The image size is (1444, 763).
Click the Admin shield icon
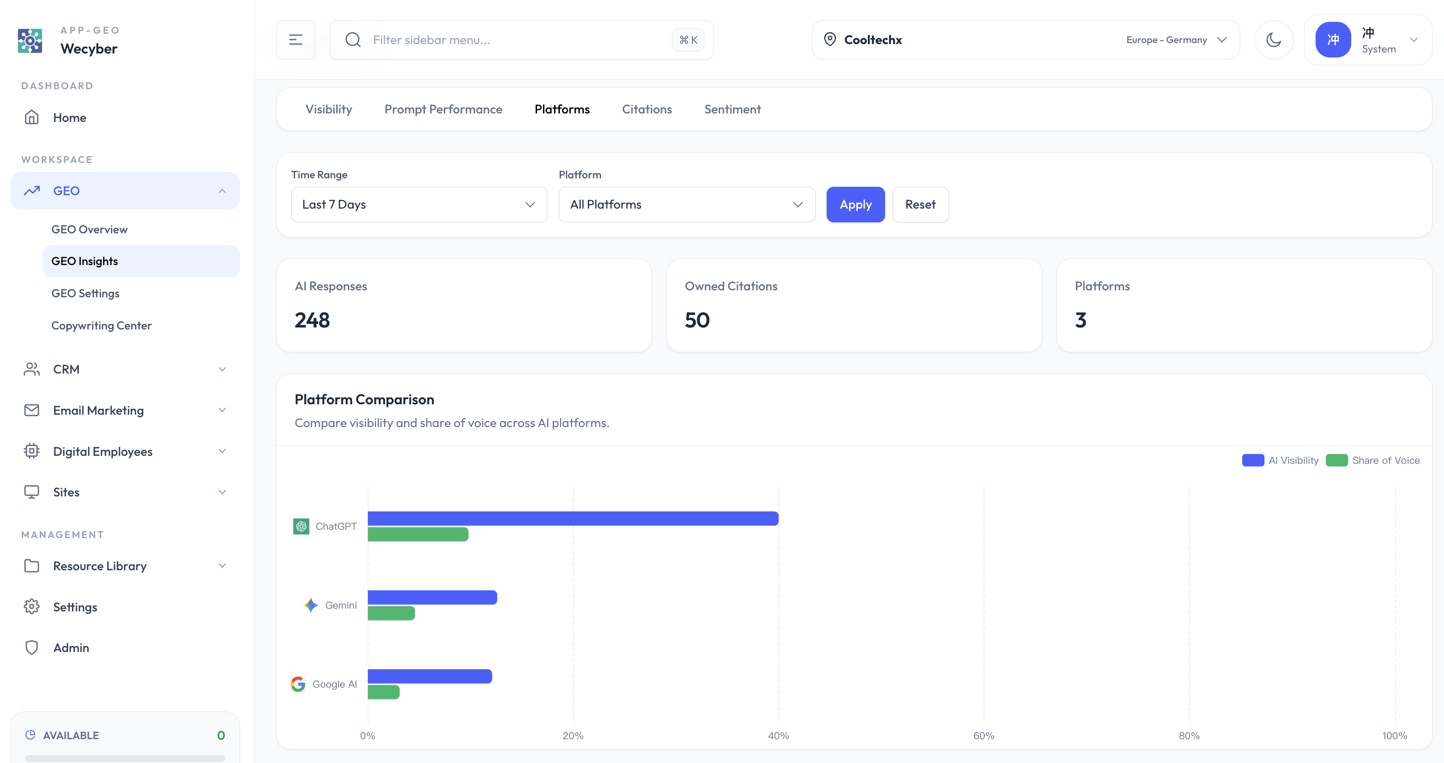click(x=32, y=648)
